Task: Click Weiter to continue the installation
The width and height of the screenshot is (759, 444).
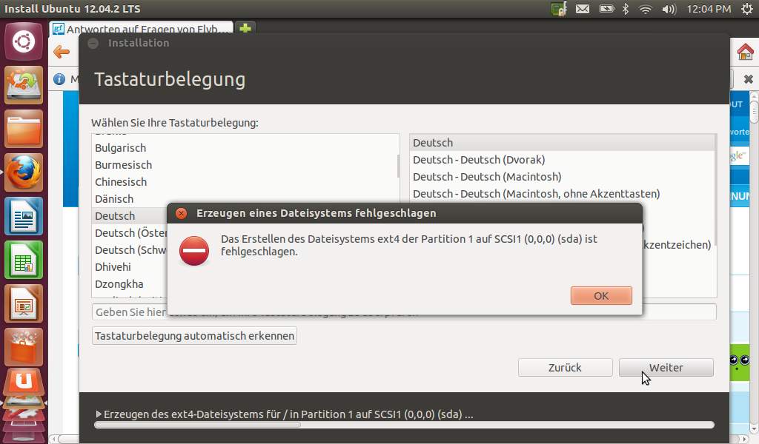Action: [x=665, y=367]
